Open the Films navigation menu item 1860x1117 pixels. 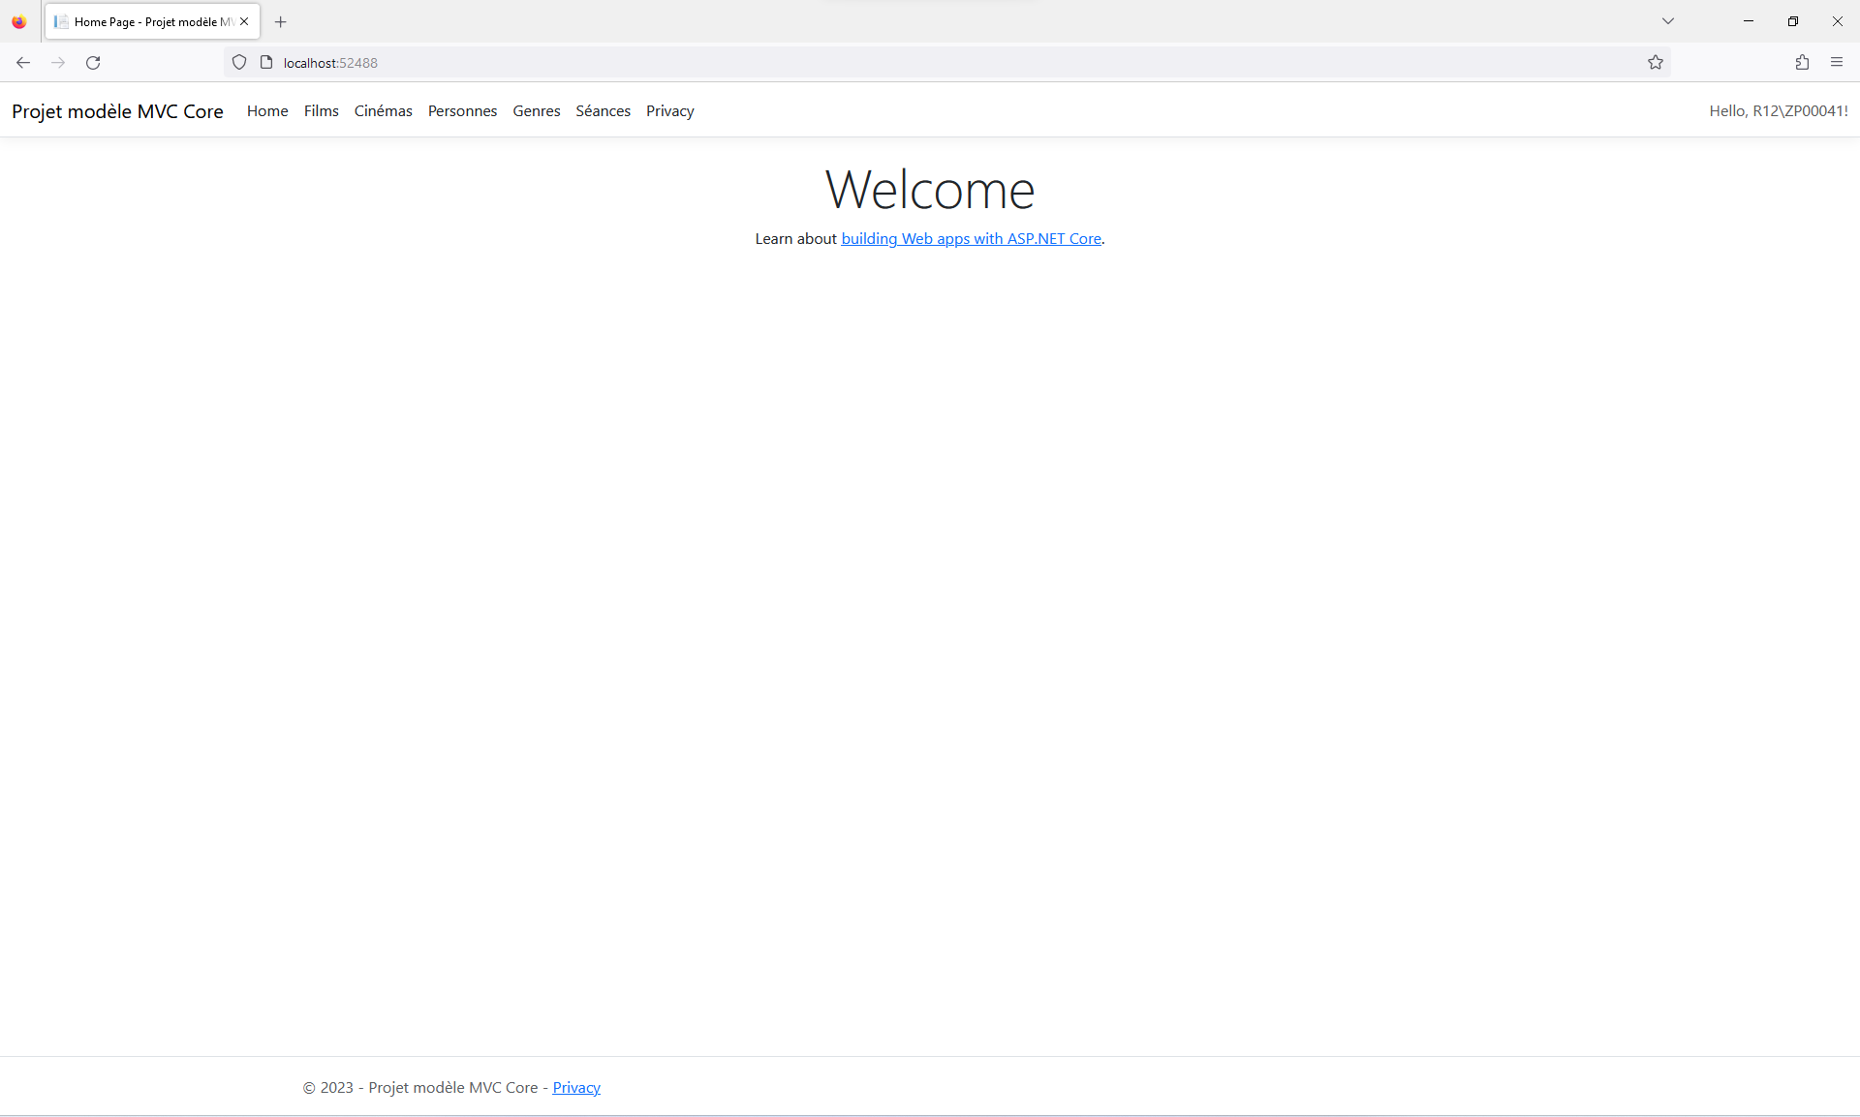tap(321, 111)
